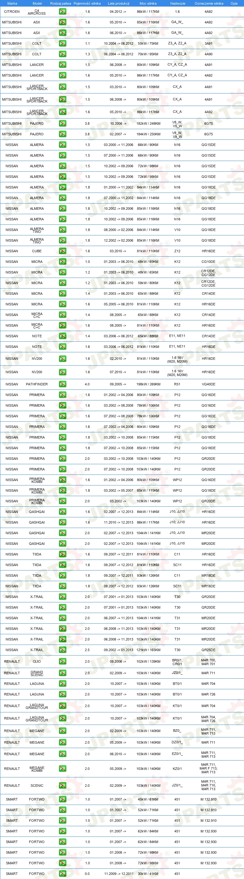Image resolution: width=244 pixels, height=879 pixels.
Task: Select the 04.2012 -> production date cell
Action: 118,12
